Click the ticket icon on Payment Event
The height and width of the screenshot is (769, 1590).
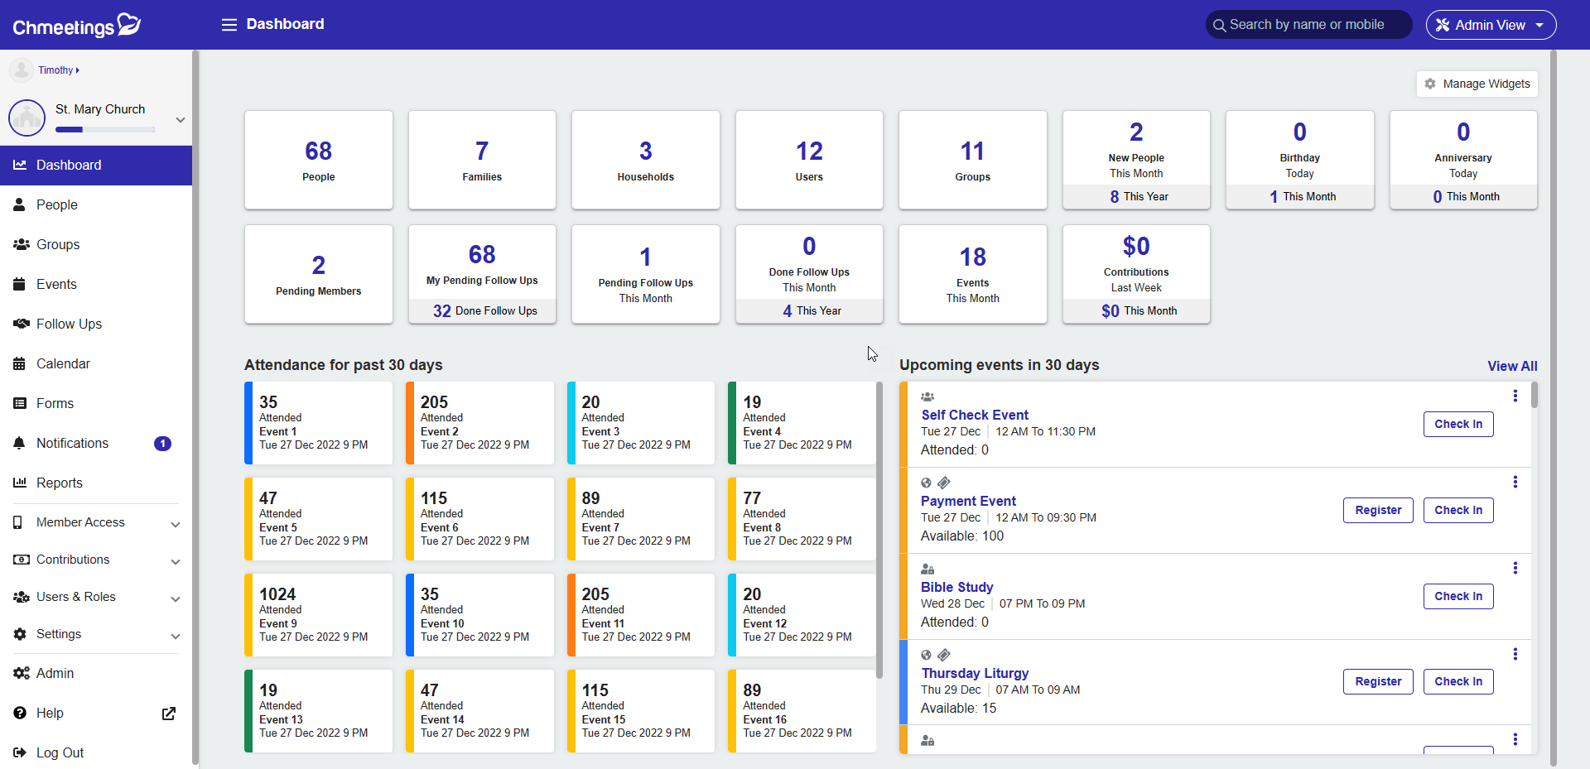pyautogui.click(x=944, y=483)
